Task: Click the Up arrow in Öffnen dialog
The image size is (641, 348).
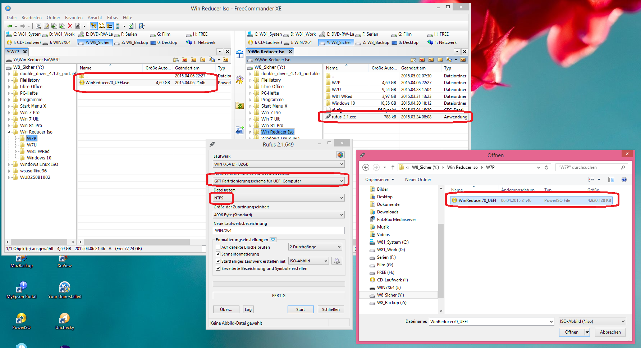Action: point(393,167)
